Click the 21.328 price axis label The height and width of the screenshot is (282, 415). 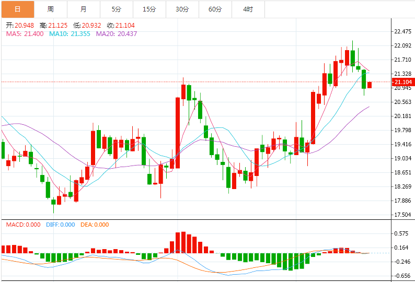point(403,74)
